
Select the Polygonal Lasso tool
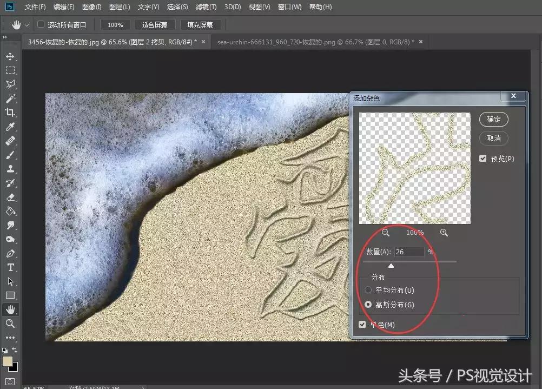[x=11, y=84]
